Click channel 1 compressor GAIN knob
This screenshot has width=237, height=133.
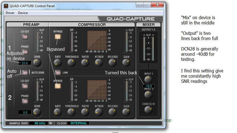[126, 63]
